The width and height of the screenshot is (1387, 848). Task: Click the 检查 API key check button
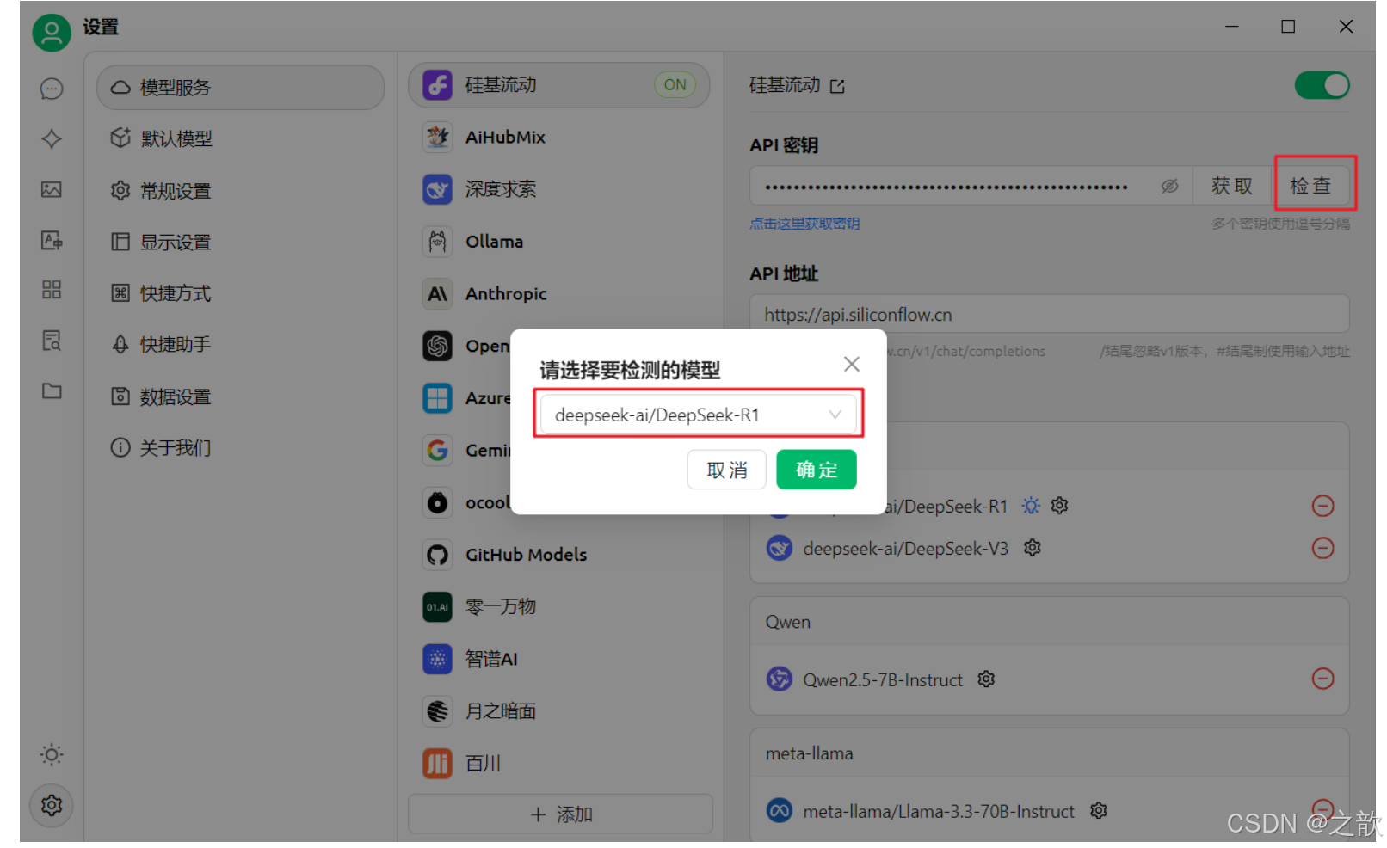click(x=1310, y=186)
